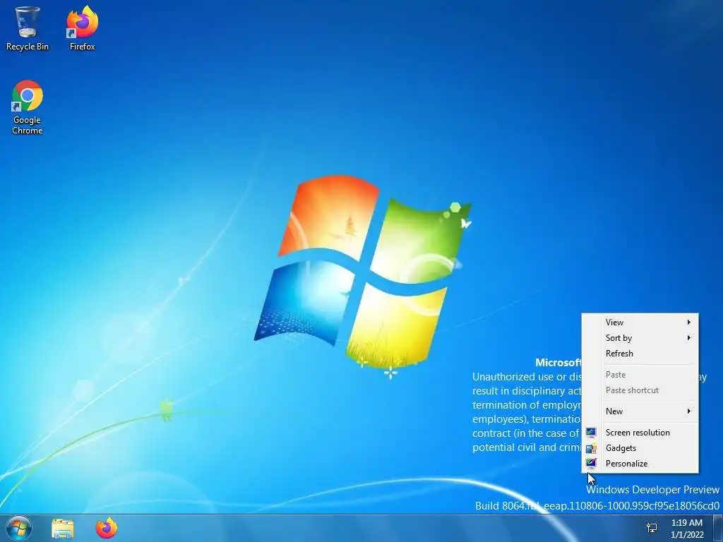The height and width of the screenshot is (542, 723).
Task: Launch Firefox from the taskbar
Action: click(x=107, y=528)
